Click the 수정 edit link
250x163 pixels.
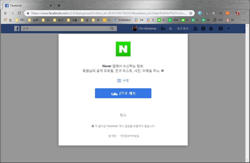point(123,80)
